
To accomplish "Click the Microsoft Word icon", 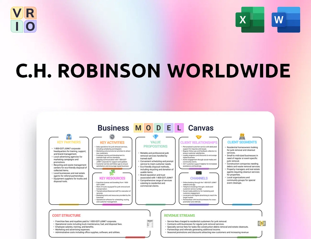I will point(286,19).
